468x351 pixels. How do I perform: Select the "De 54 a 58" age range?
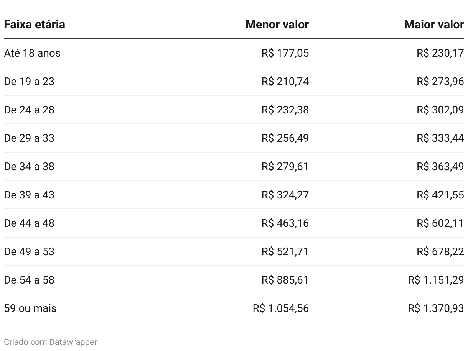(29, 280)
